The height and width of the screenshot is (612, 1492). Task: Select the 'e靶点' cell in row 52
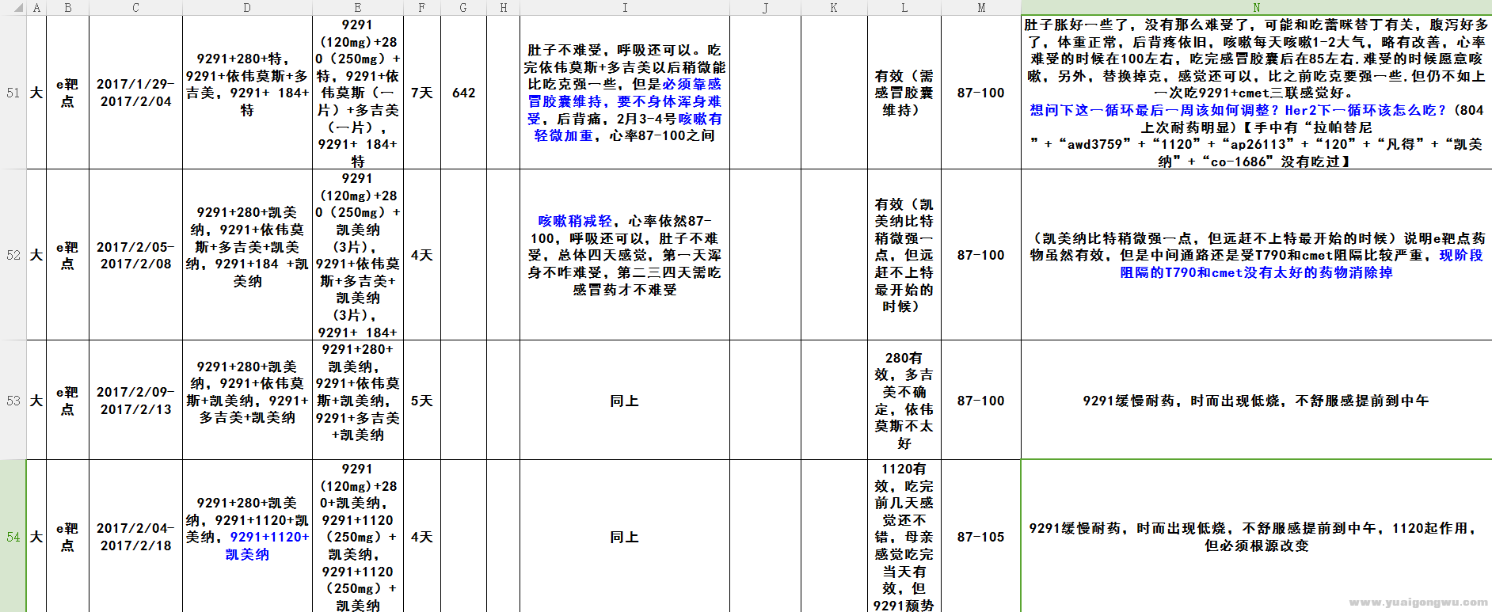pyautogui.click(x=68, y=255)
